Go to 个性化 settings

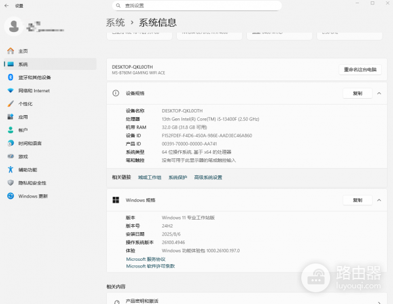[50, 103]
